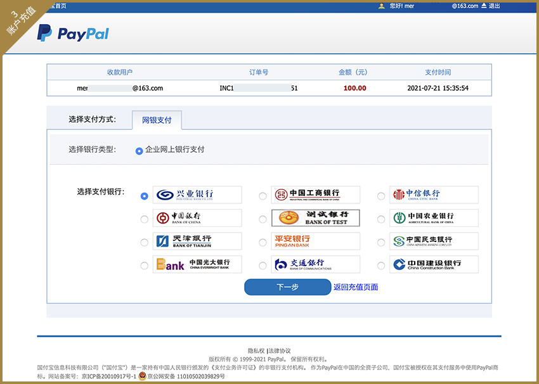Viewport: 539px width, 384px height.
Task: Choose the 中国民生银行 radio button
Action: (381, 243)
